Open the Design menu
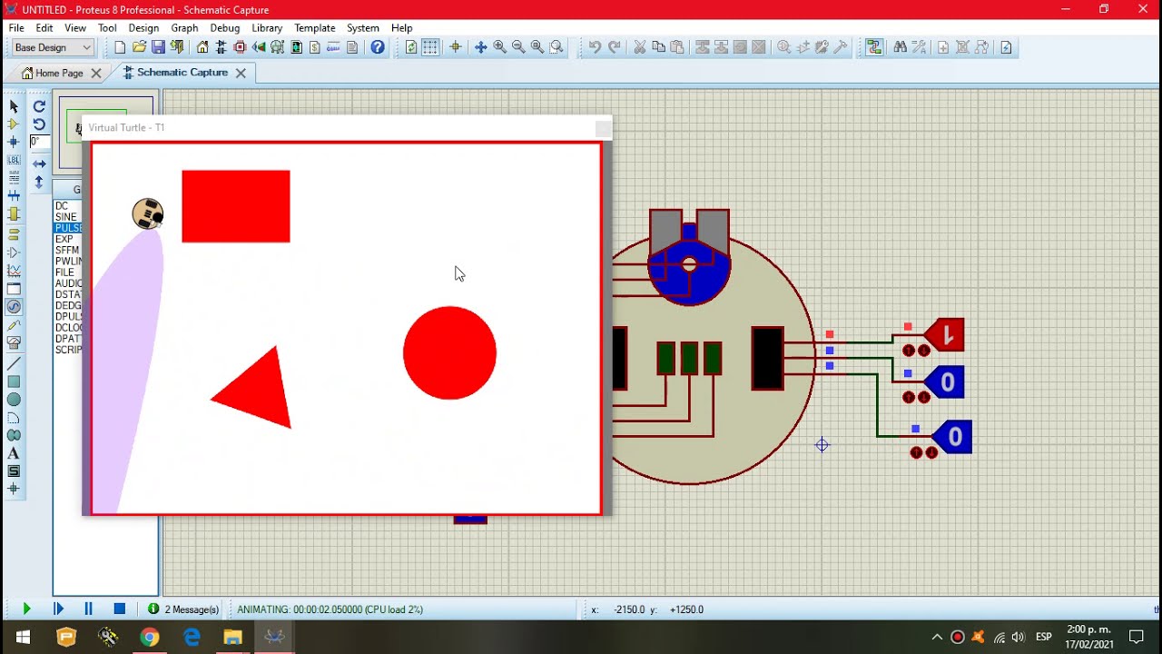This screenshot has width=1162, height=654. [x=143, y=28]
